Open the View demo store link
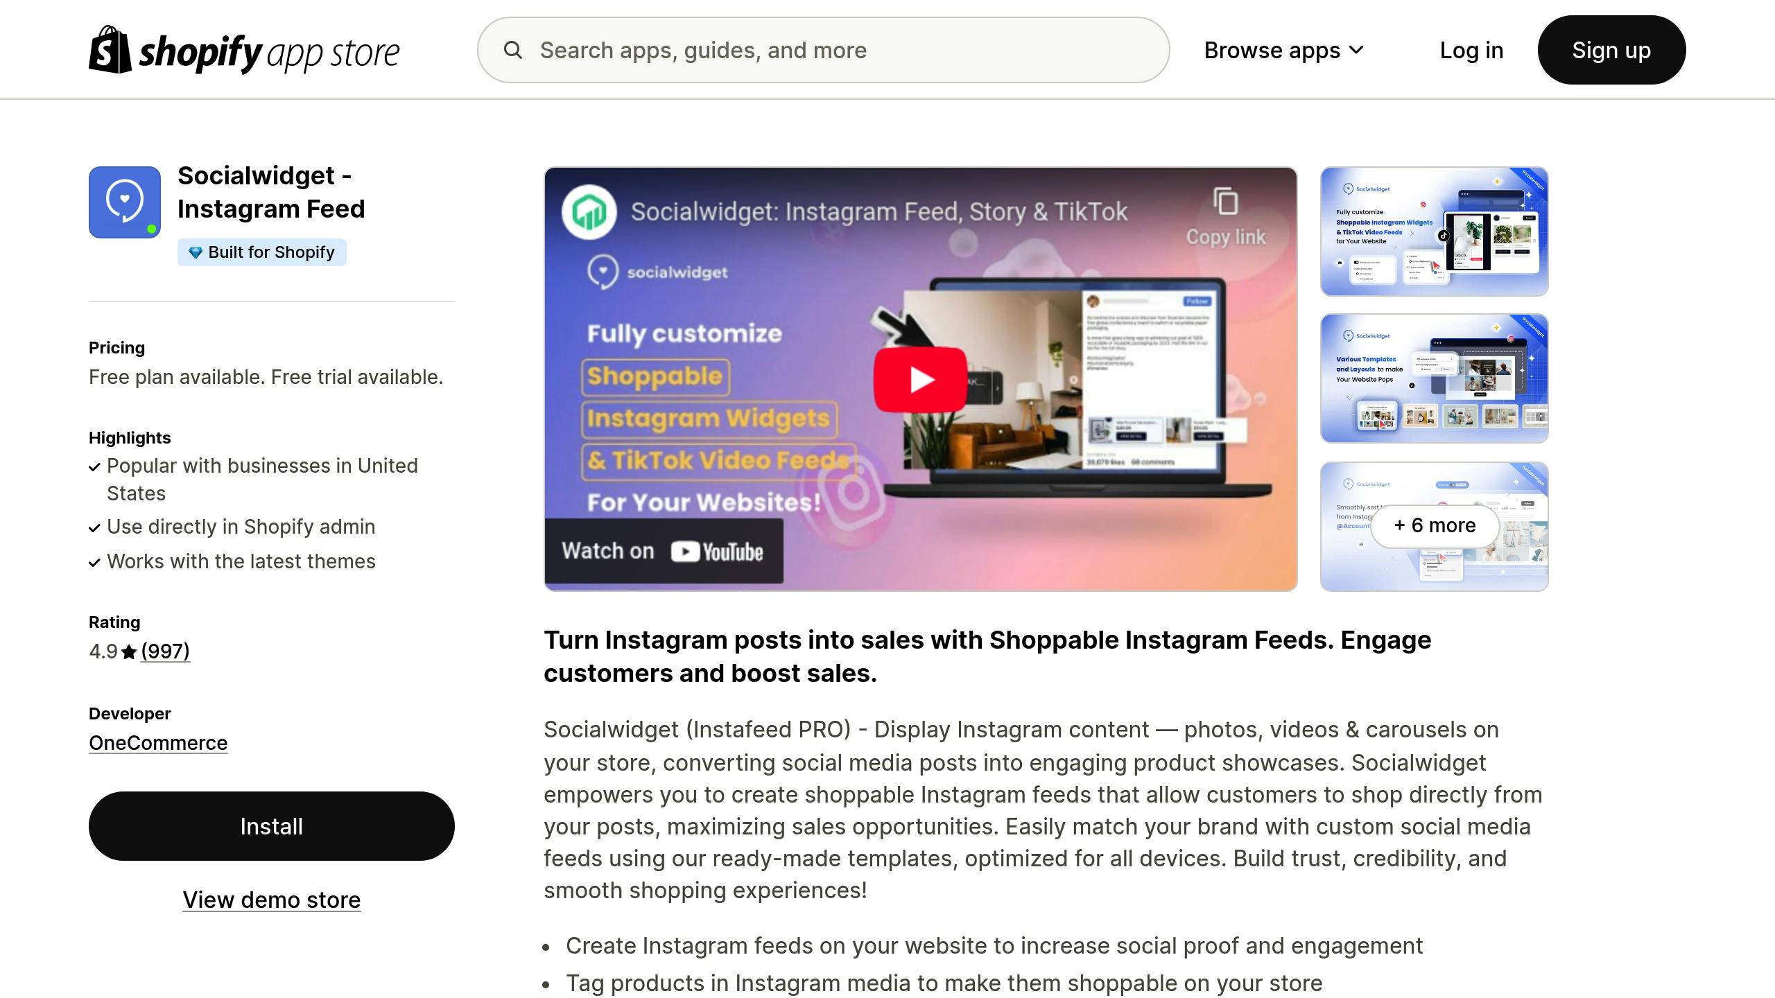The image size is (1775, 998). coord(272,900)
